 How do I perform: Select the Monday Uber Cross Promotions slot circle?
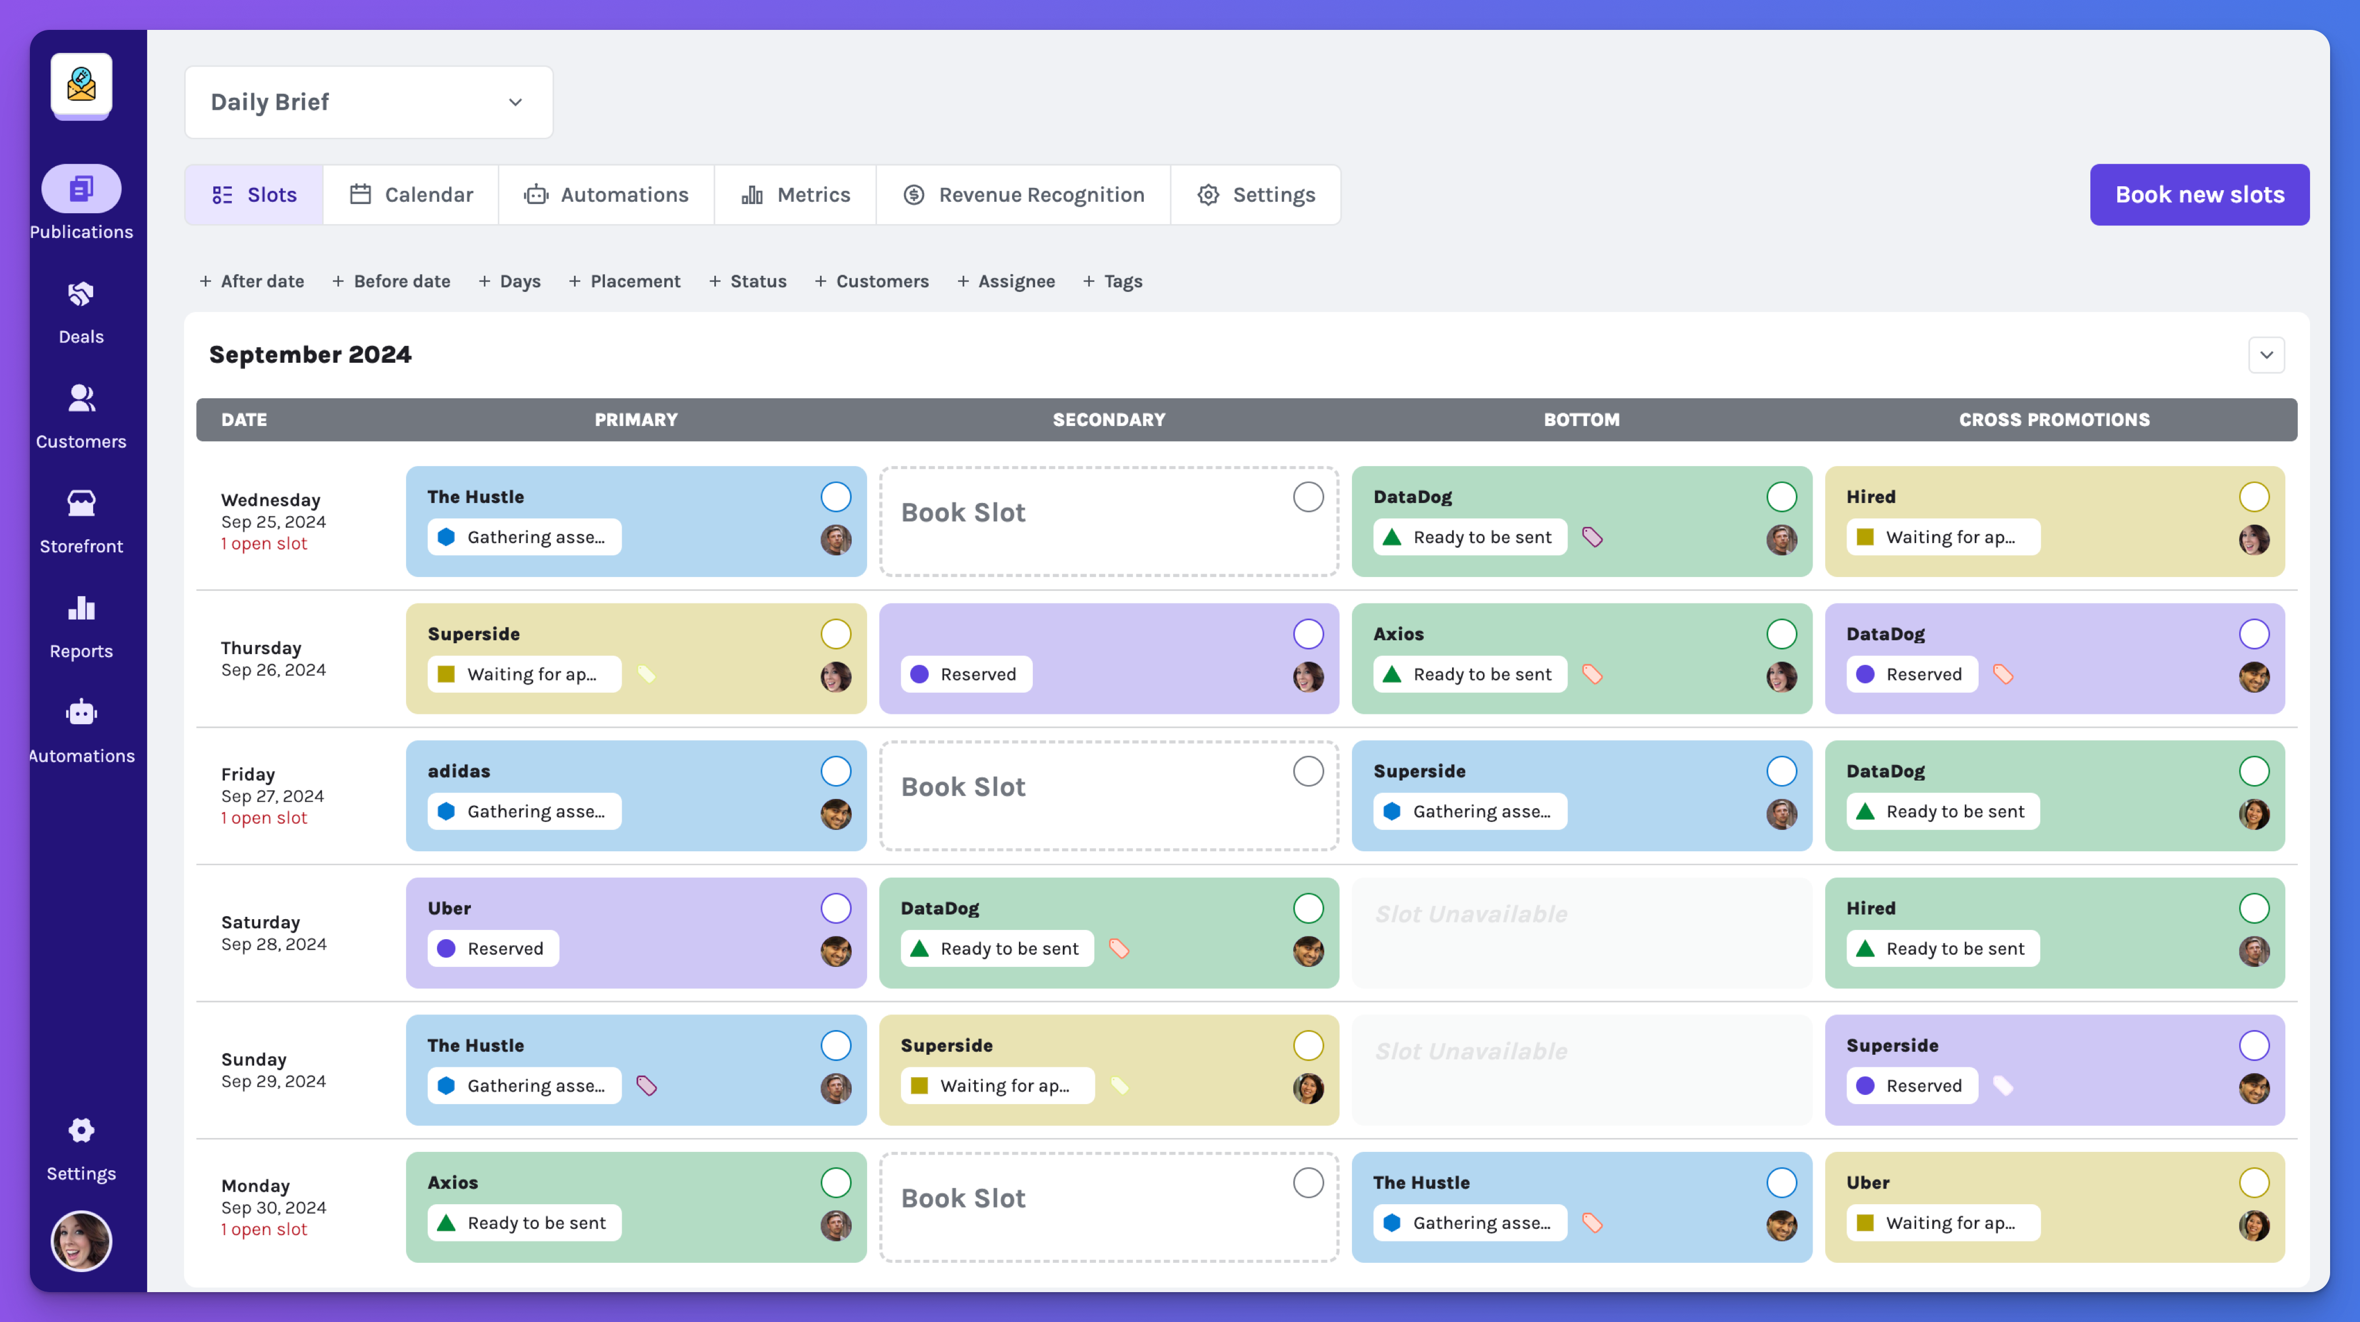pyautogui.click(x=2254, y=1183)
